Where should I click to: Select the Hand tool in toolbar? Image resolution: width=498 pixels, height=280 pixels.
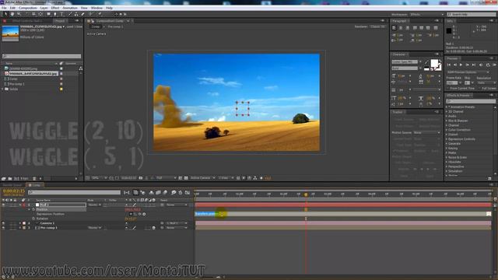pos(12,14)
